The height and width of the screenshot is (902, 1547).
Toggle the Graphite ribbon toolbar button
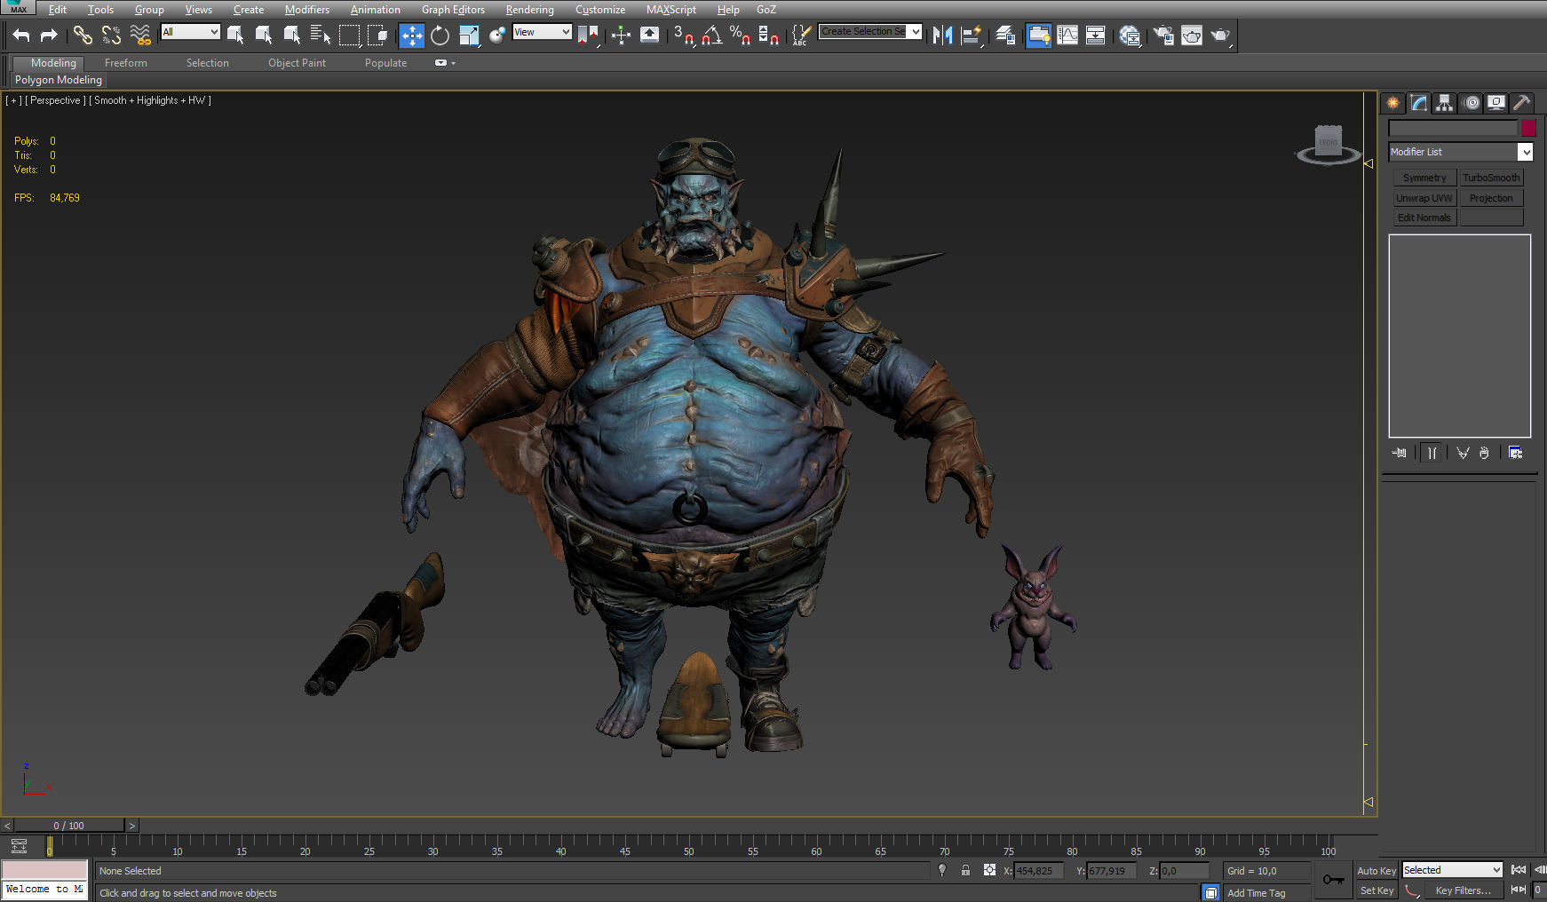(x=1038, y=35)
